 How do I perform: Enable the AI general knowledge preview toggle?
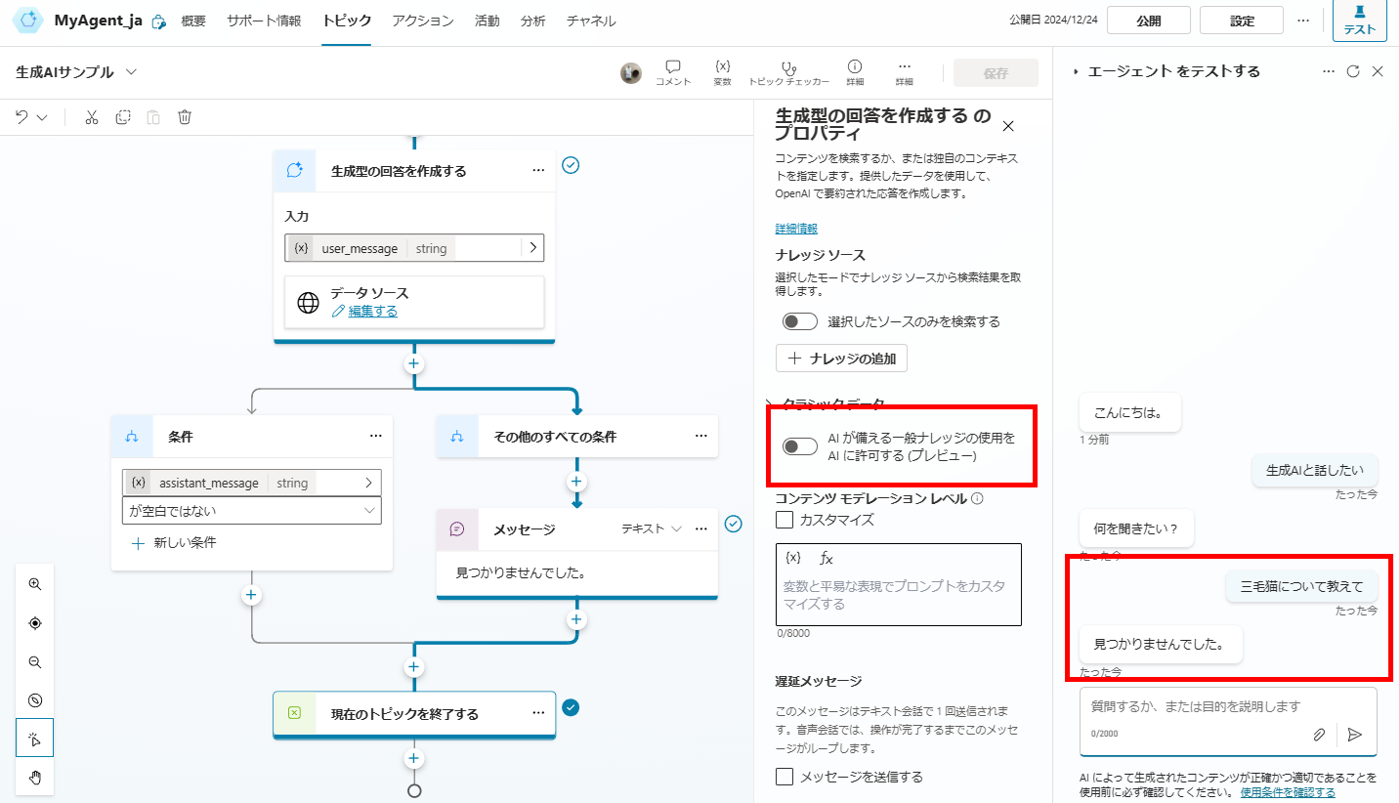(x=799, y=445)
